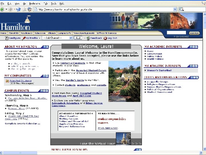Screen dimensions: 206x155
Task: Open the April Visit Days link
Action: tap(82, 96)
